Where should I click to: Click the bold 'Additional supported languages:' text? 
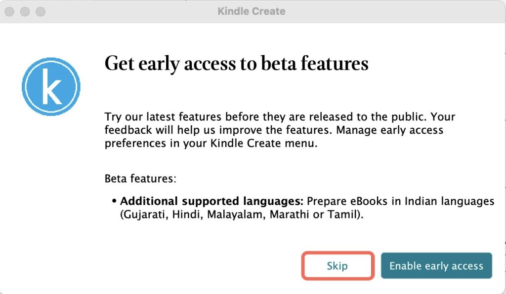click(212, 201)
